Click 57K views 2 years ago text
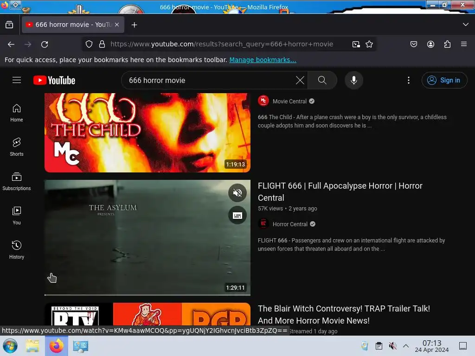The height and width of the screenshot is (356, 475). tap(288, 208)
